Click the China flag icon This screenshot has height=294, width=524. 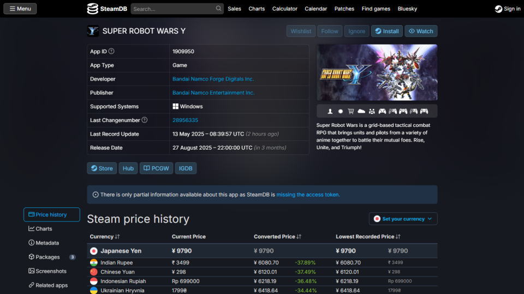[x=93, y=272]
